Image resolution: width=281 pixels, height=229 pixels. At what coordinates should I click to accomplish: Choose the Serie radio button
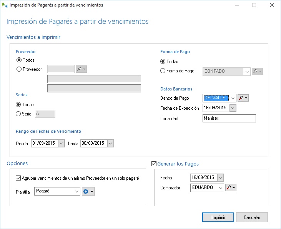19,114
